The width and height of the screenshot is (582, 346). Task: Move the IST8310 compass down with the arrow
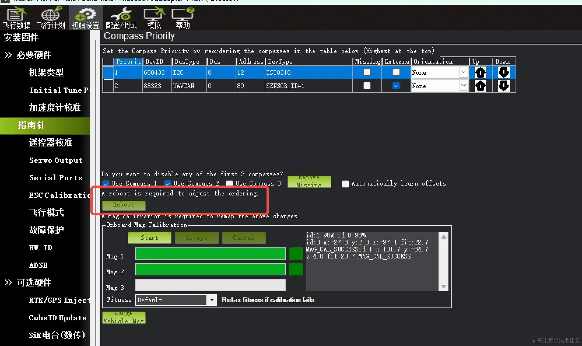click(504, 72)
